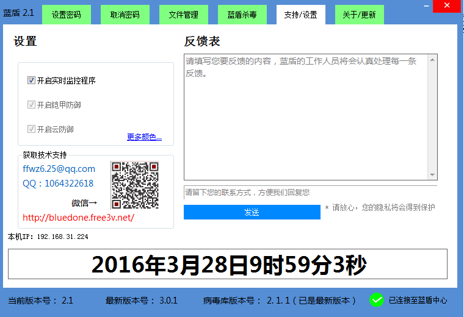Select the 蓝盾杀毒 tab

[242, 15]
